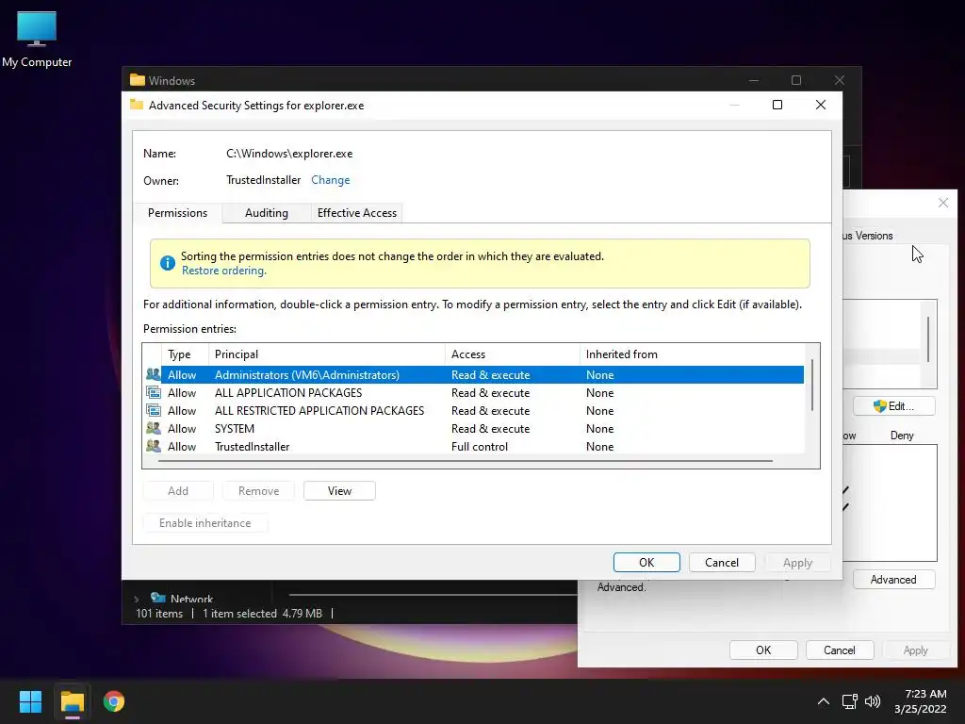Open the Auditing tab

coord(267,213)
